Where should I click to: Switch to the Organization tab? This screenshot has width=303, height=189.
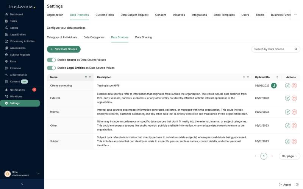[55, 15]
